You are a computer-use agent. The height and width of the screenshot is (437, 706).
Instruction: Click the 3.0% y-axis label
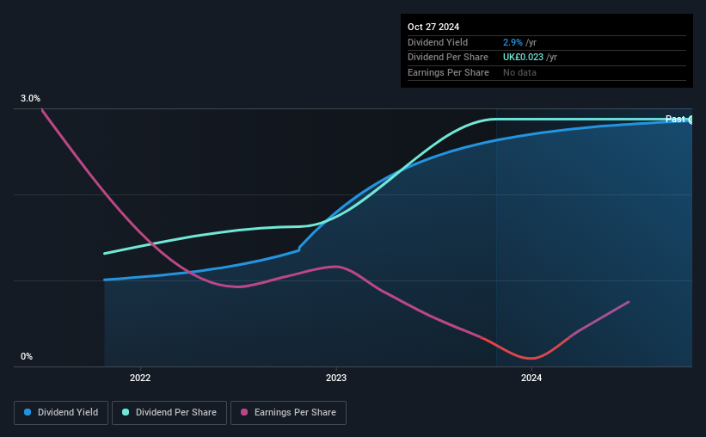click(30, 99)
